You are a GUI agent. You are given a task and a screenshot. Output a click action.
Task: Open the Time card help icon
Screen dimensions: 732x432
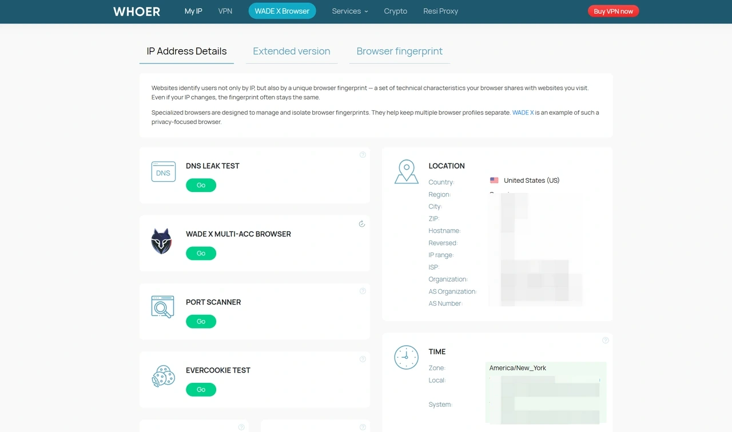(606, 341)
